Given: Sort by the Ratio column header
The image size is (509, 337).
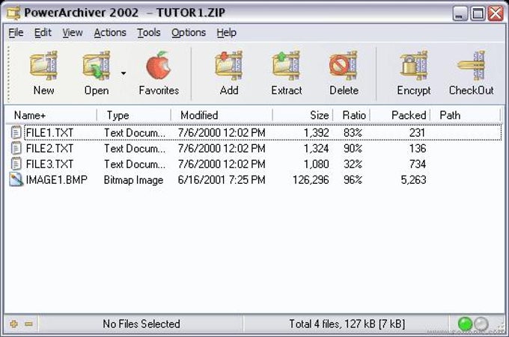Looking at the screenshot, I should click(x=352, y=115).
